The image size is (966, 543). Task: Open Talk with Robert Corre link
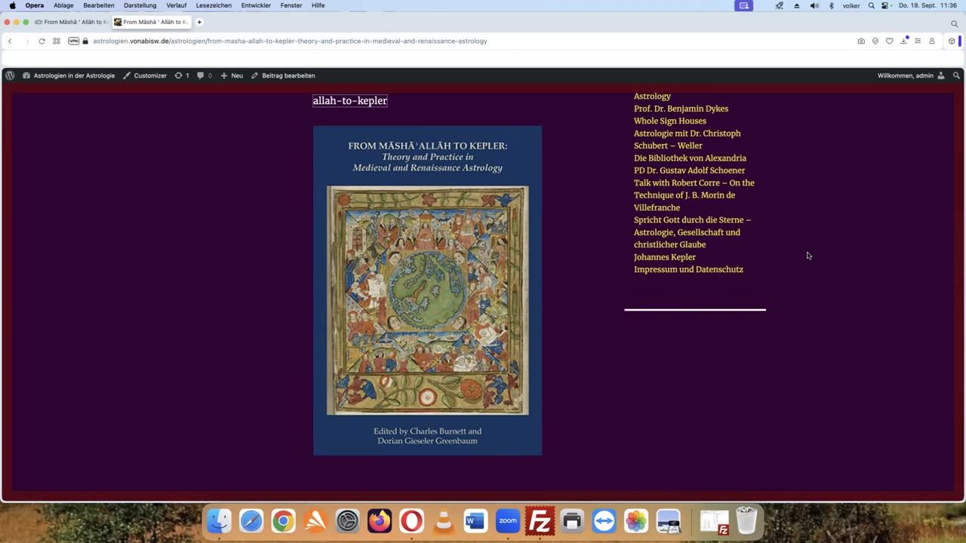tap(694, 195)
